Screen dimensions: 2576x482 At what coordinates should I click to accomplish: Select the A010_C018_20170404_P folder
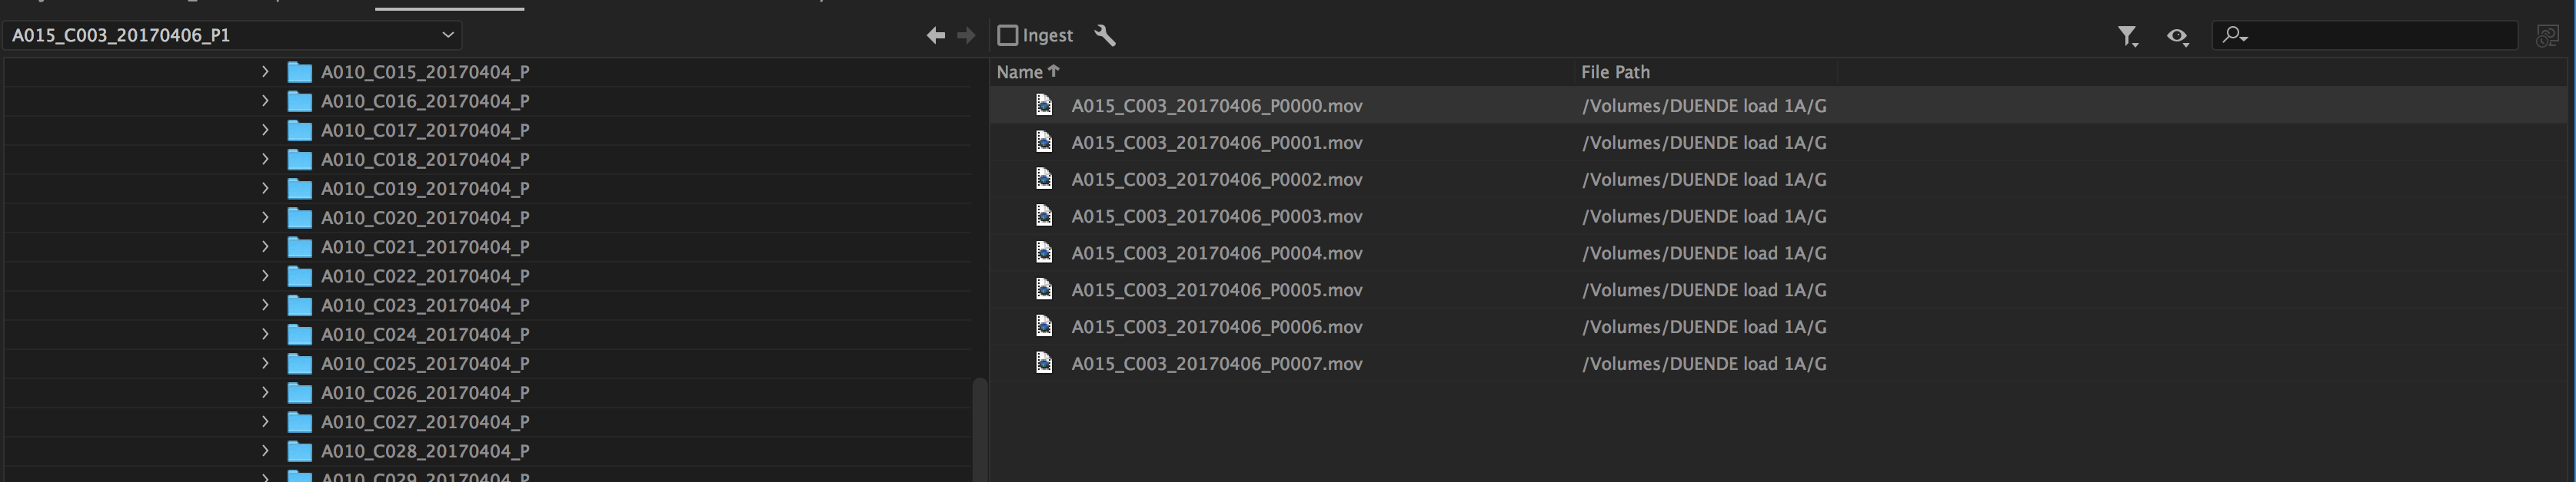(x=425, y=160)
